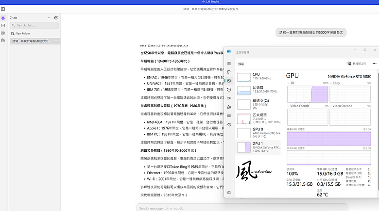
Task: Click the Intel 4004 bullet line
Action: pyautogui.click(x=185, y=122)
